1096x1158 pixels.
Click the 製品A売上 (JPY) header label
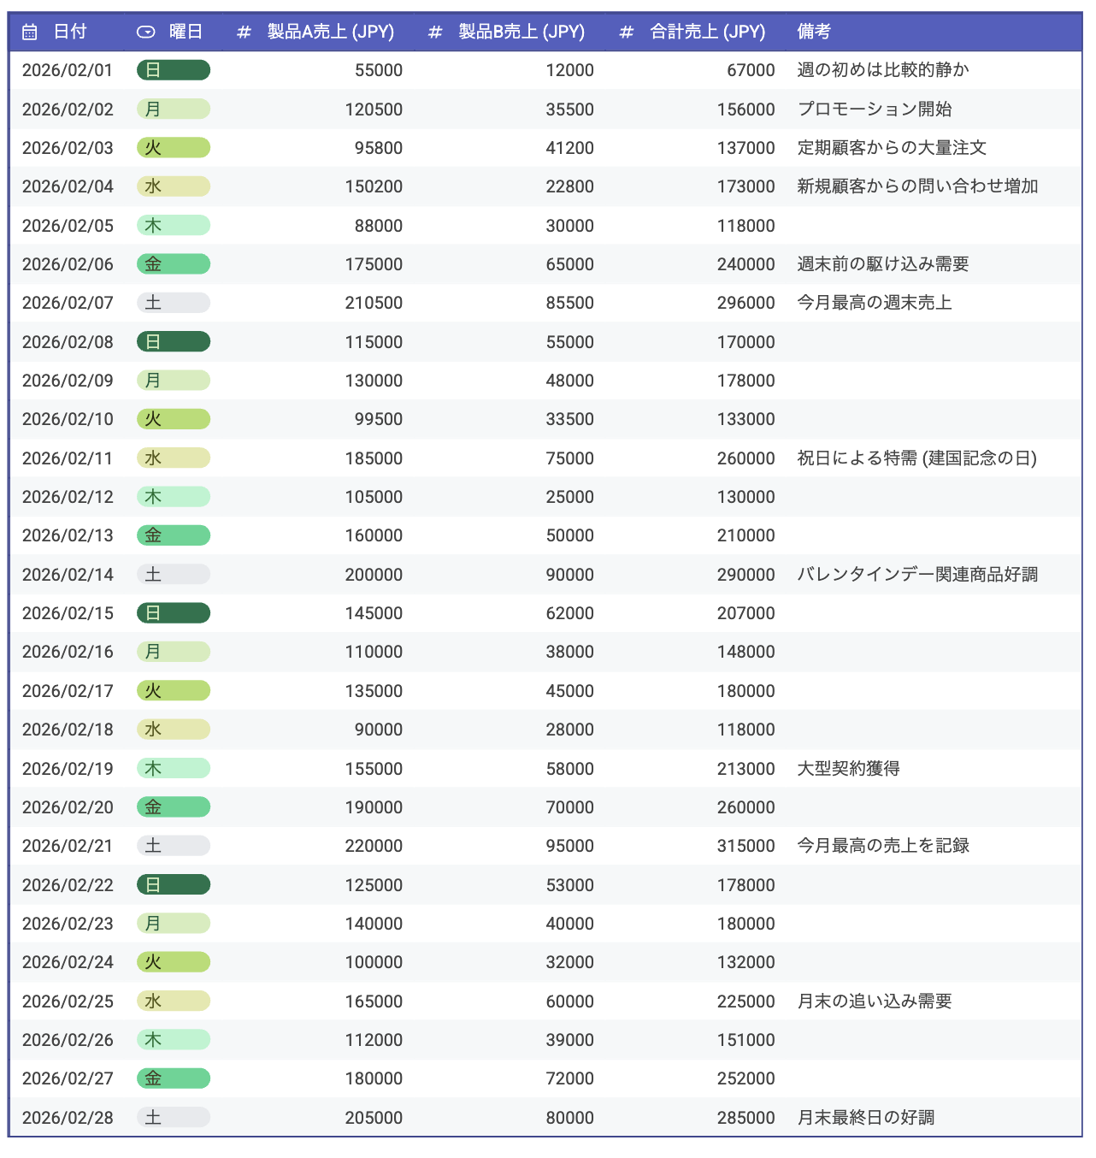(x=329, y=32)
